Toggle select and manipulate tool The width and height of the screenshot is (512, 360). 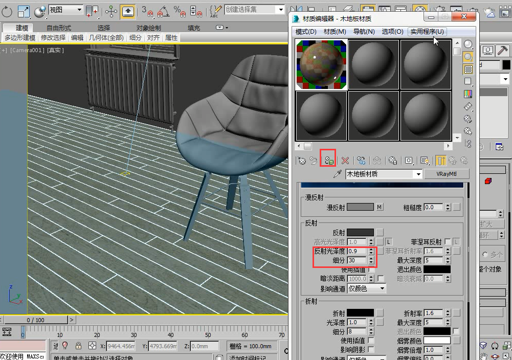[111, 12]
